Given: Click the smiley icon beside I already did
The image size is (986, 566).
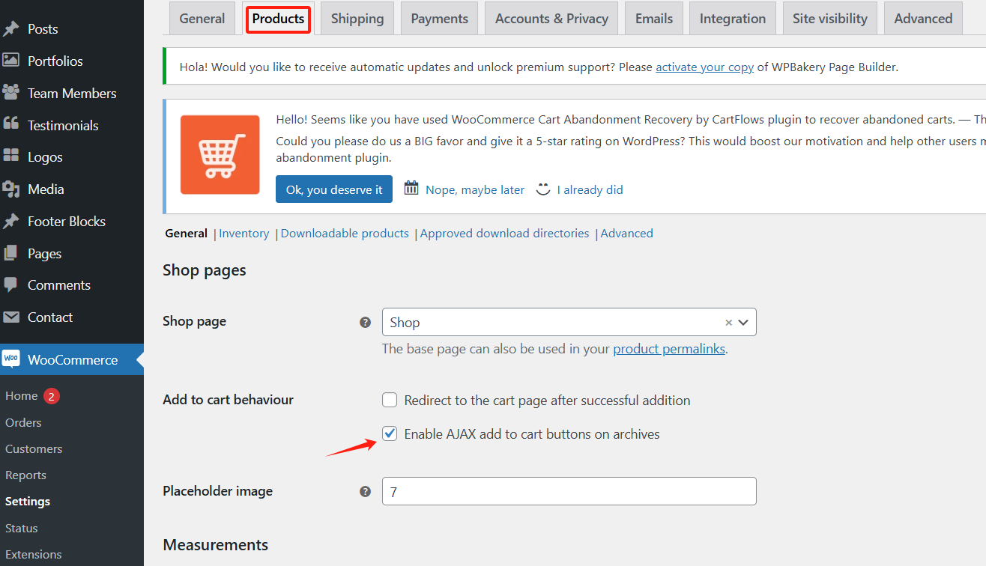Looking at the screenshot, I should (x=542, y=189).
